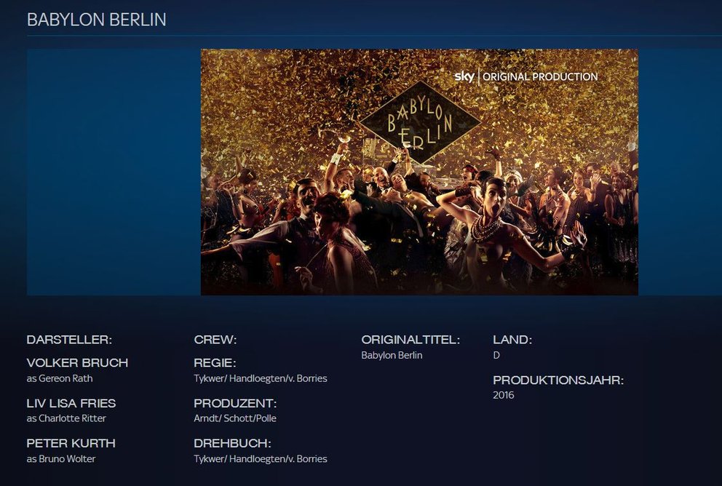Click the DARSTELLER heading
The image size is (722, 486).
70,340
